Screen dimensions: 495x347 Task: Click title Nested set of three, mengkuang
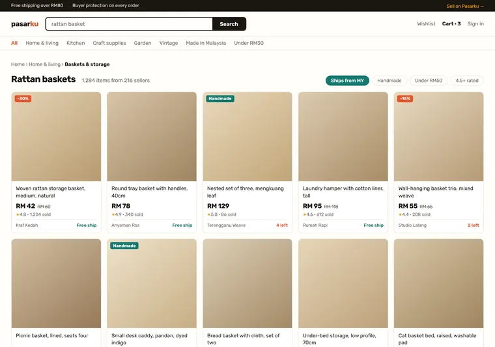point(246,192)
